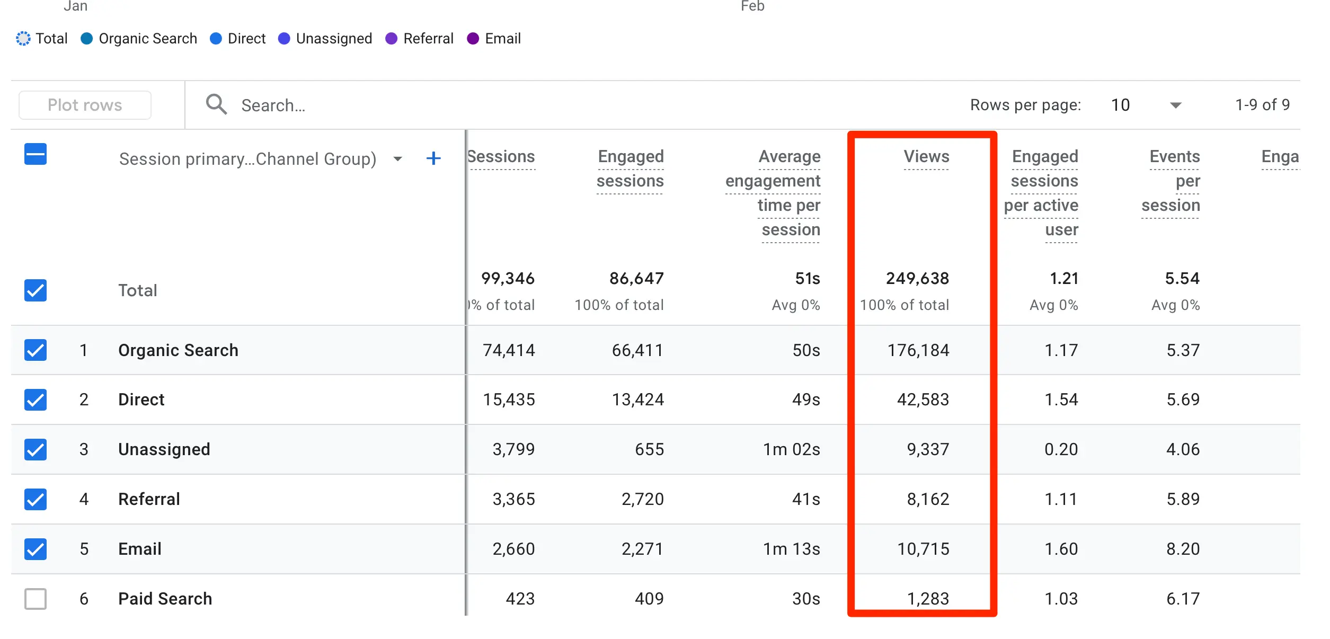Expand the Session primary Channel Group dropdown
The width and height of the screenshot is (1330, 639).
click(397, 159)
